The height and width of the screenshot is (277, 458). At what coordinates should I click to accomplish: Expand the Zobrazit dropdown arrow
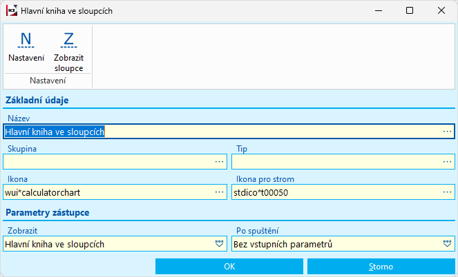coord(220,244)
